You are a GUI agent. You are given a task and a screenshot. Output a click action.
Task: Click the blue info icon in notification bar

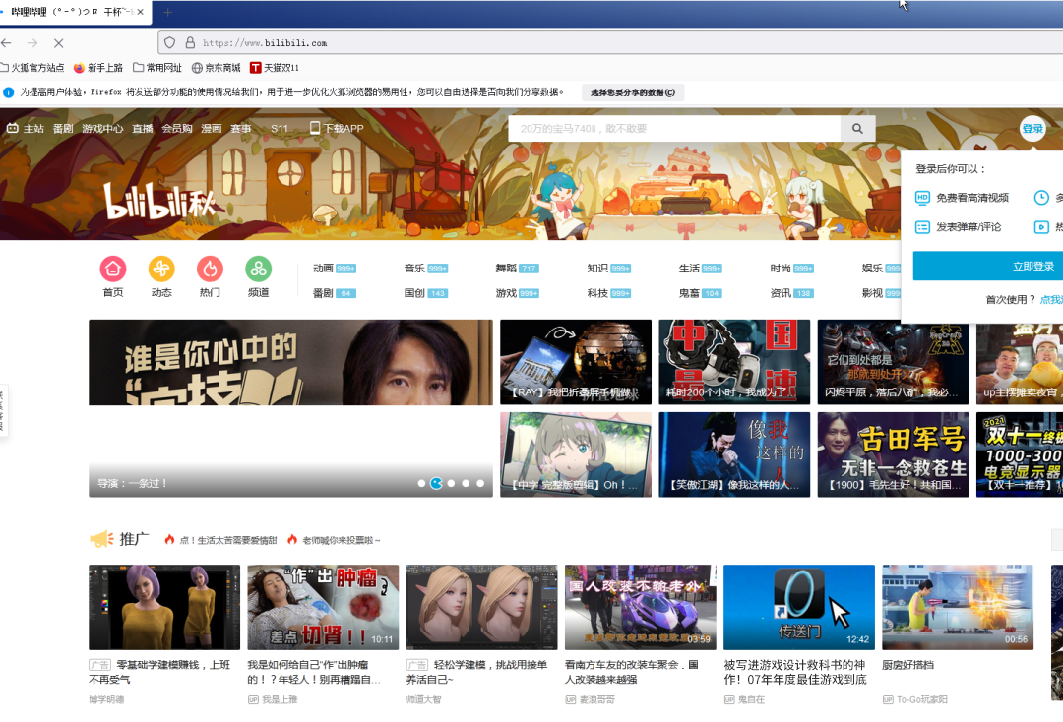[x=8, y=92]
